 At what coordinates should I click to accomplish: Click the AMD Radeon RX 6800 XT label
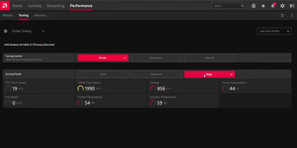click(29, 45)
